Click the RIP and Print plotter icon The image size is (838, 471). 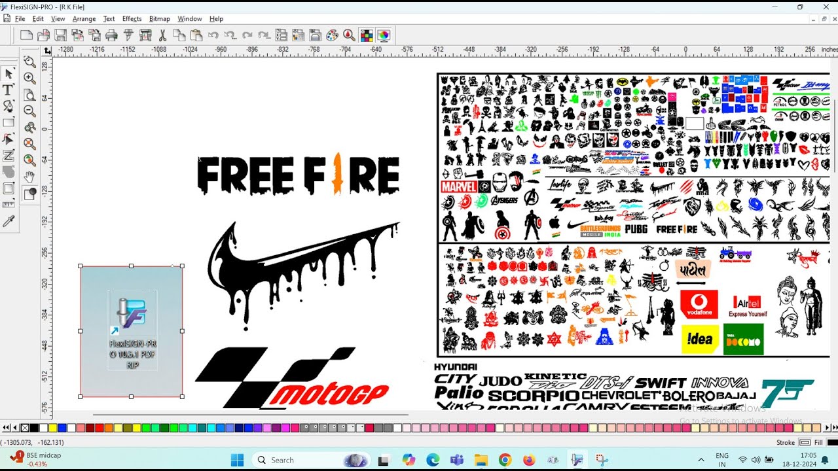[145, 35]
